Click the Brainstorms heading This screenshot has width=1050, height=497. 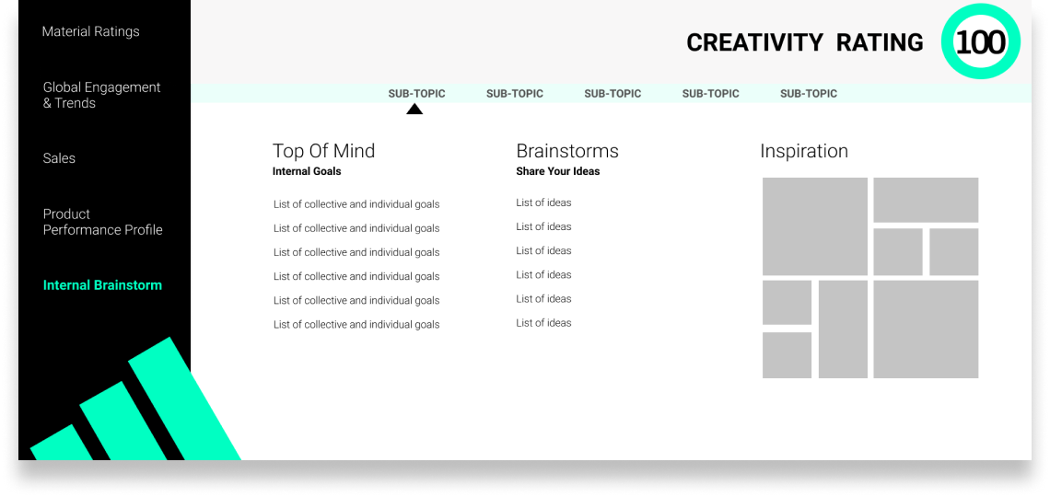[567, 151]
